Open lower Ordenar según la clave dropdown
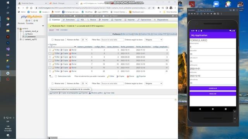 coord(153,83)
